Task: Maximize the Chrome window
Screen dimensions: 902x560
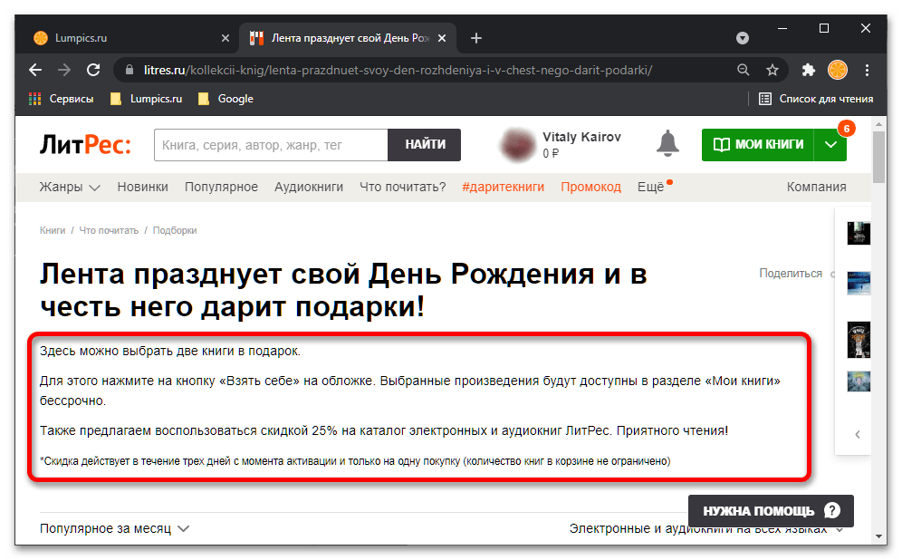Action: pos(824,28)
